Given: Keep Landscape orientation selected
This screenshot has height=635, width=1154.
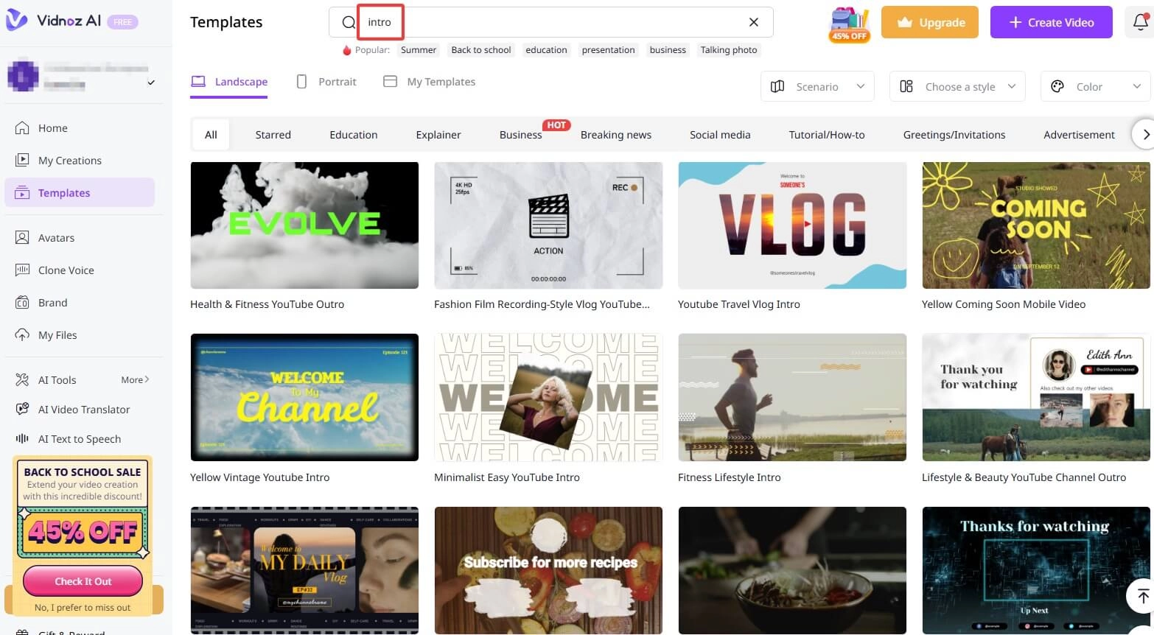Looking at the screenshot, I should coord(229,81).
